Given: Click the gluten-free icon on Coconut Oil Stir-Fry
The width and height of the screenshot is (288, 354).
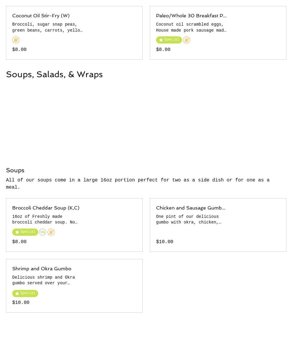Looking at the screenshot, I should pyautogui.click(x=16, y=40).
